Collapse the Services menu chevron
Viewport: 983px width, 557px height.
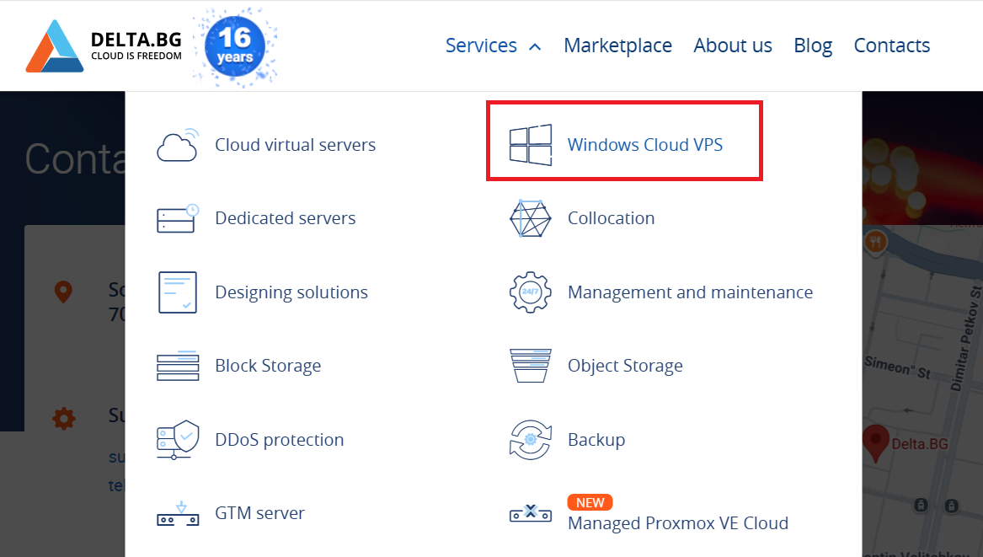point(535,46)
